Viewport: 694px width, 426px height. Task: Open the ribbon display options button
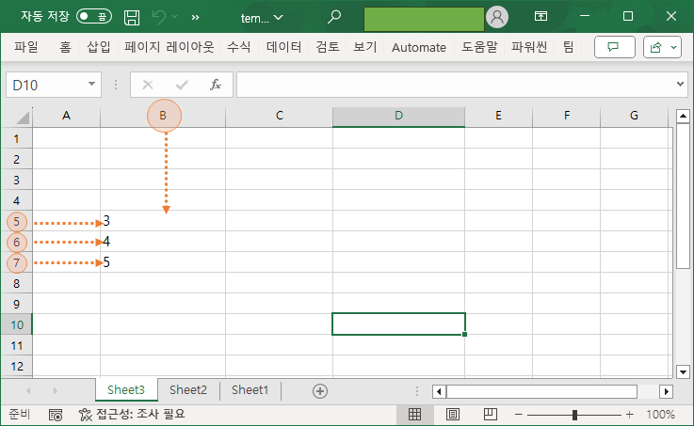pyautogui.click(x=541, y=17)
